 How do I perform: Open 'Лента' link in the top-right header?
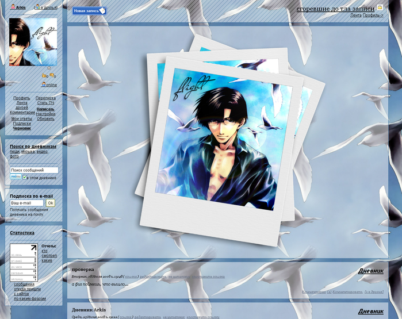(356, 16)
